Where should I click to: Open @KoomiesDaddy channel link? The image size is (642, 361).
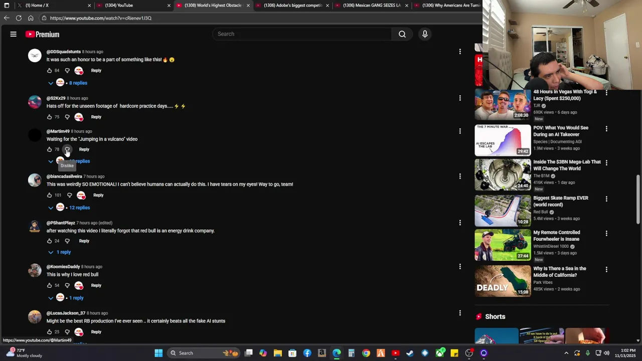(63, 267)
